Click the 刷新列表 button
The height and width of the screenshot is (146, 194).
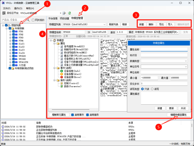click(x=114, y=25)
